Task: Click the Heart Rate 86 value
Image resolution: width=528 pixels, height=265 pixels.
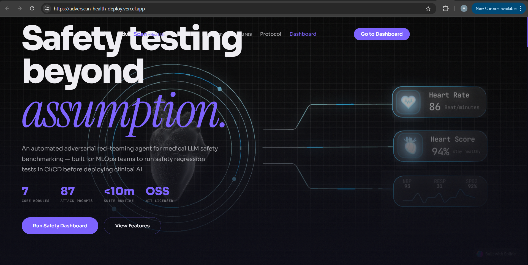Action: point(435,107)
